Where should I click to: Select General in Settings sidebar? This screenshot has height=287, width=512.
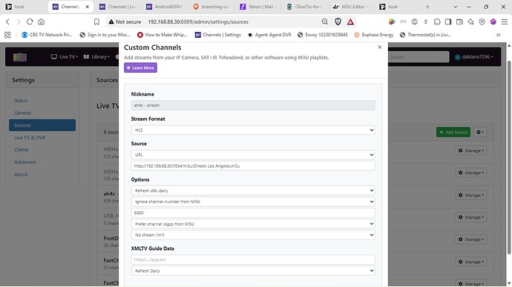point(22,113)
